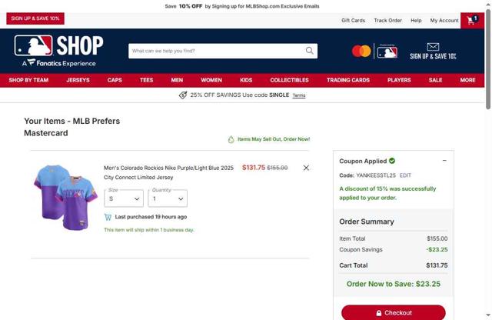492x320 pixels.
Task: Open the Shop By Team menu
Action: point(28,80)
